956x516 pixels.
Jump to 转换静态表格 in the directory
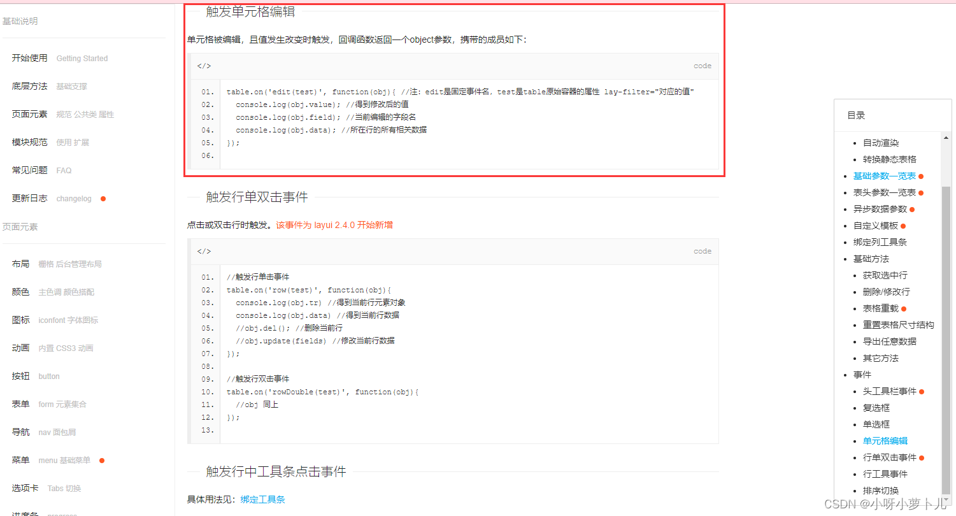[x=890, y=159]
